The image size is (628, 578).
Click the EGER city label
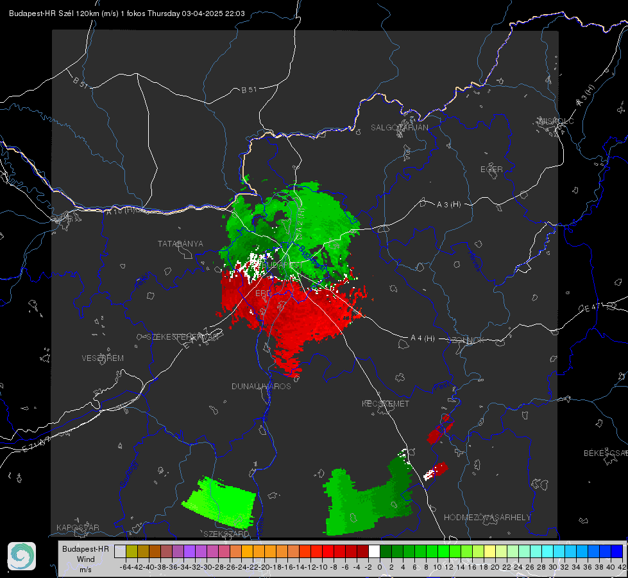tap(491, 170)
